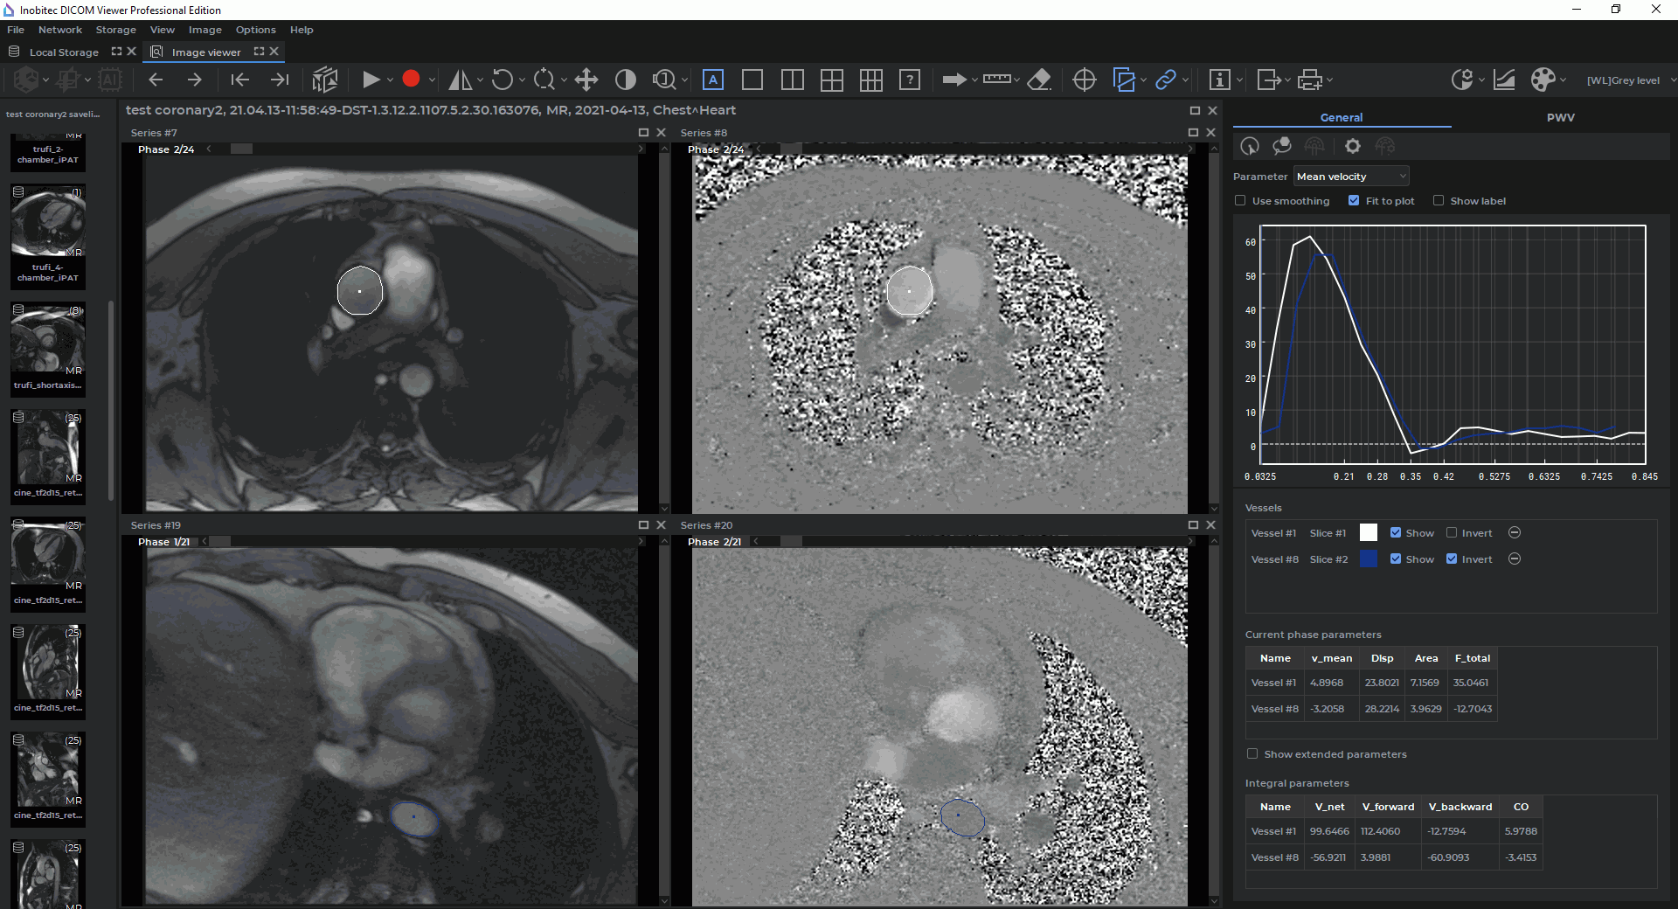Click the link series synchronization icon

[x=1166, y=80]
